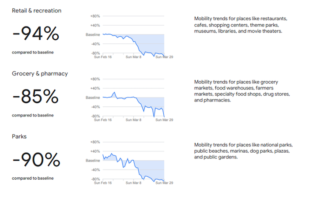Select the -94% retail figure
The width and height of the screenshot is (309, 207).
pyautogui.click(x=35, y=33)
